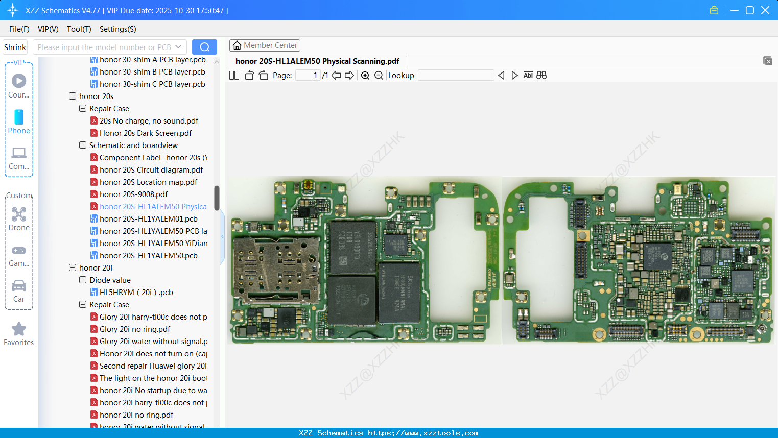Click the motherboard front-side scan image
Image resolution: width=778 pixels, height=438 pixels.
pyautogui.click(x=364, y=260)
